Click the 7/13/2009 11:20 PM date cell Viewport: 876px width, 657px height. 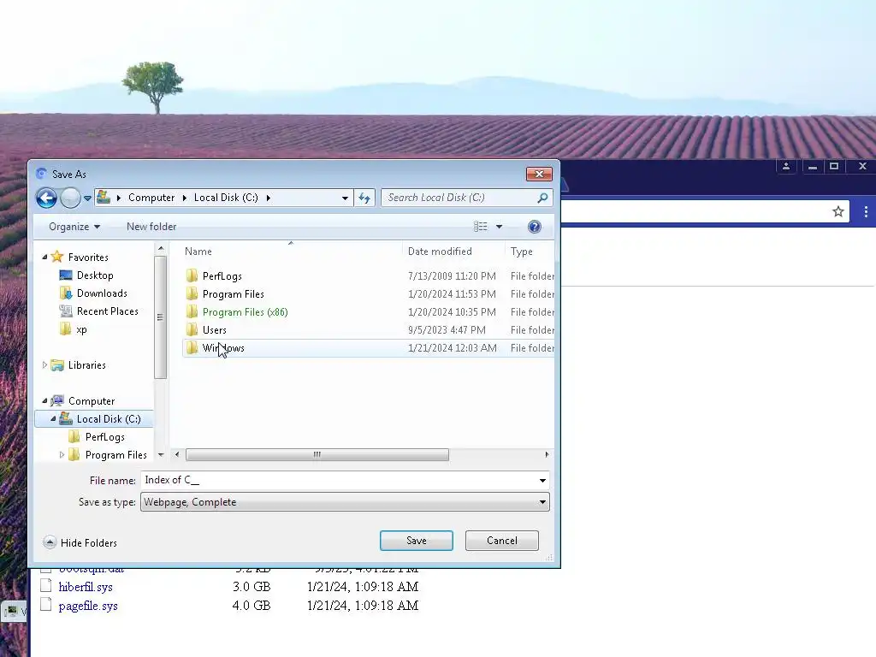(x=452, y=276)
